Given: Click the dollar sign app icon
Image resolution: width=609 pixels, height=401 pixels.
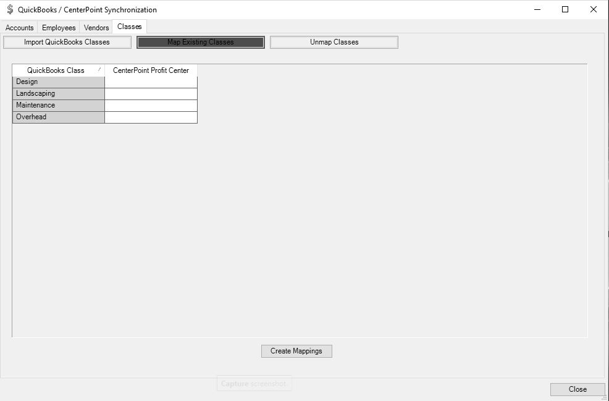Looking at the screenshot, I should (x=10, y=9).
